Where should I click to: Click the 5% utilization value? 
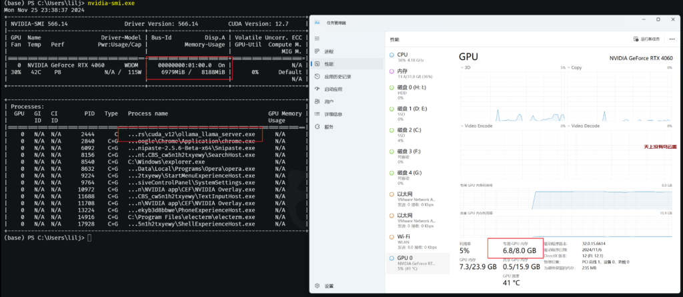coord(464,251)
